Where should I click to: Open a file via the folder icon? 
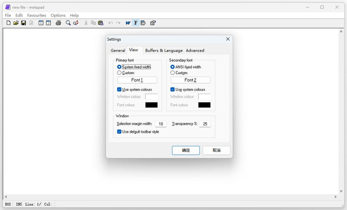16,23
